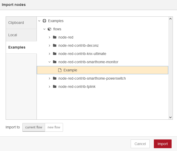Expand the node-red-contrib-deconz folder
177x151 pixels.
[x=49, y=45]
